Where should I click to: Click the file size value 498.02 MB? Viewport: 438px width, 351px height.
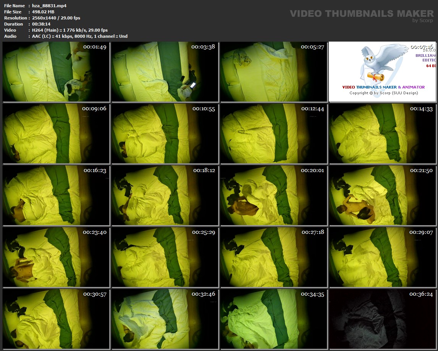pos(43,12)
